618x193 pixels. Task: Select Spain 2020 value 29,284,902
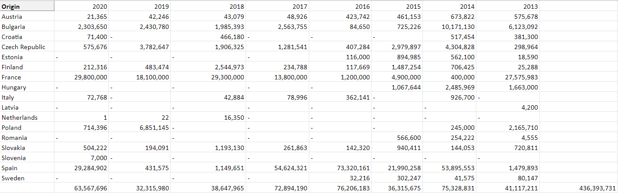82,168
